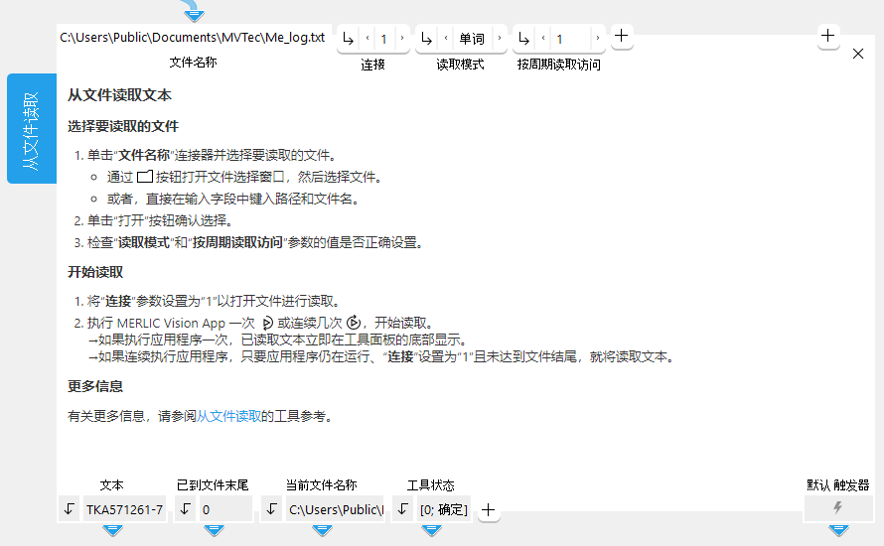Click the 文件名称 file path field
Image resolution: width=884 pixels, height=546 pixels.
(x=192, y=39)
